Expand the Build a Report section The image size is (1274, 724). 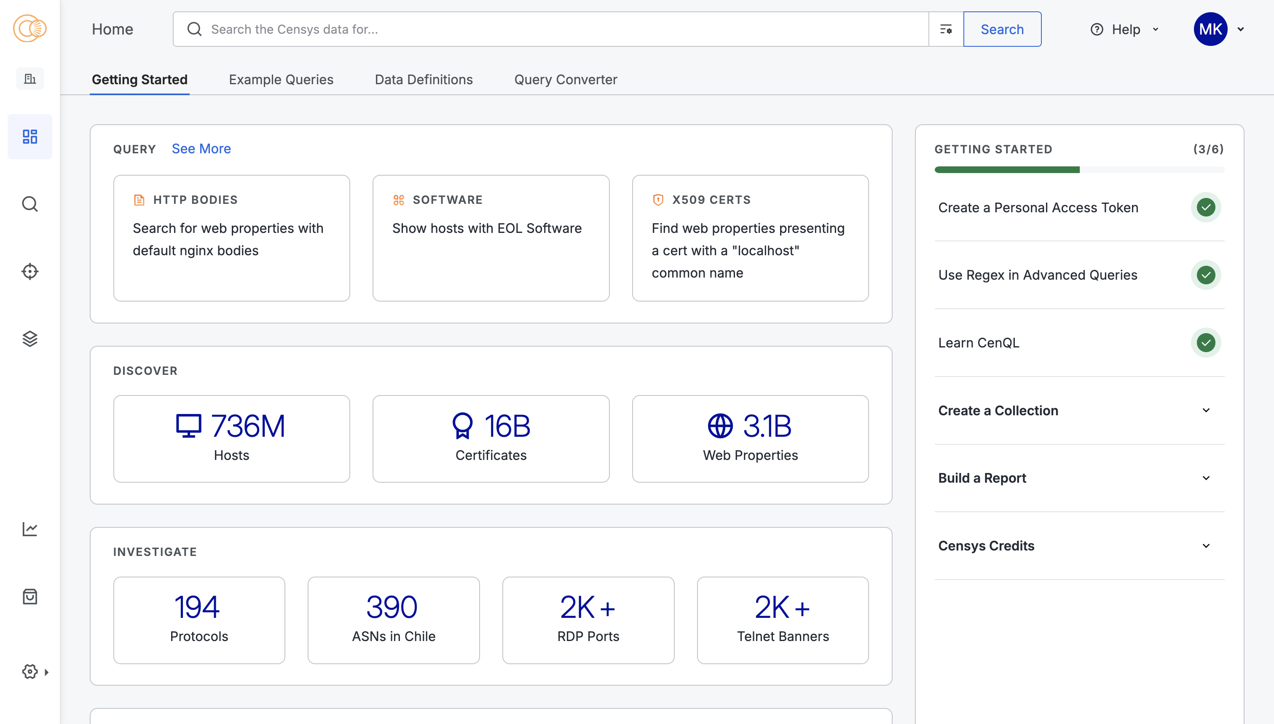(1205, 478)
